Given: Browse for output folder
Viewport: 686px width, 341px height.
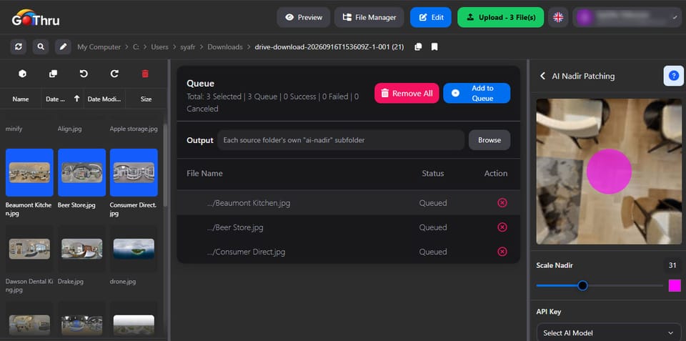Looking at the screenshot, I should pyautogui.click(x=489, y=140).
